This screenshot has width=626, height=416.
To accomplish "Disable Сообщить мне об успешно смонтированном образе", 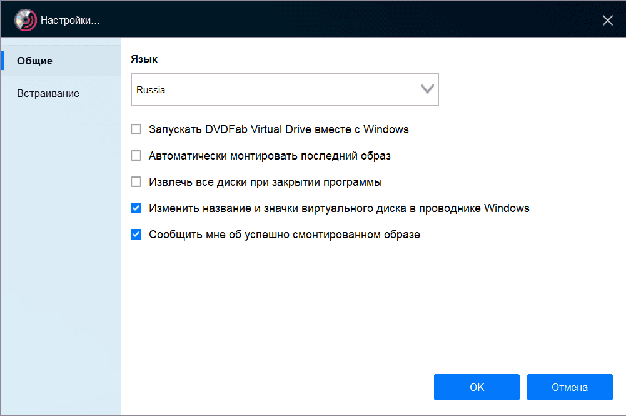I will (x=136, y=235).
